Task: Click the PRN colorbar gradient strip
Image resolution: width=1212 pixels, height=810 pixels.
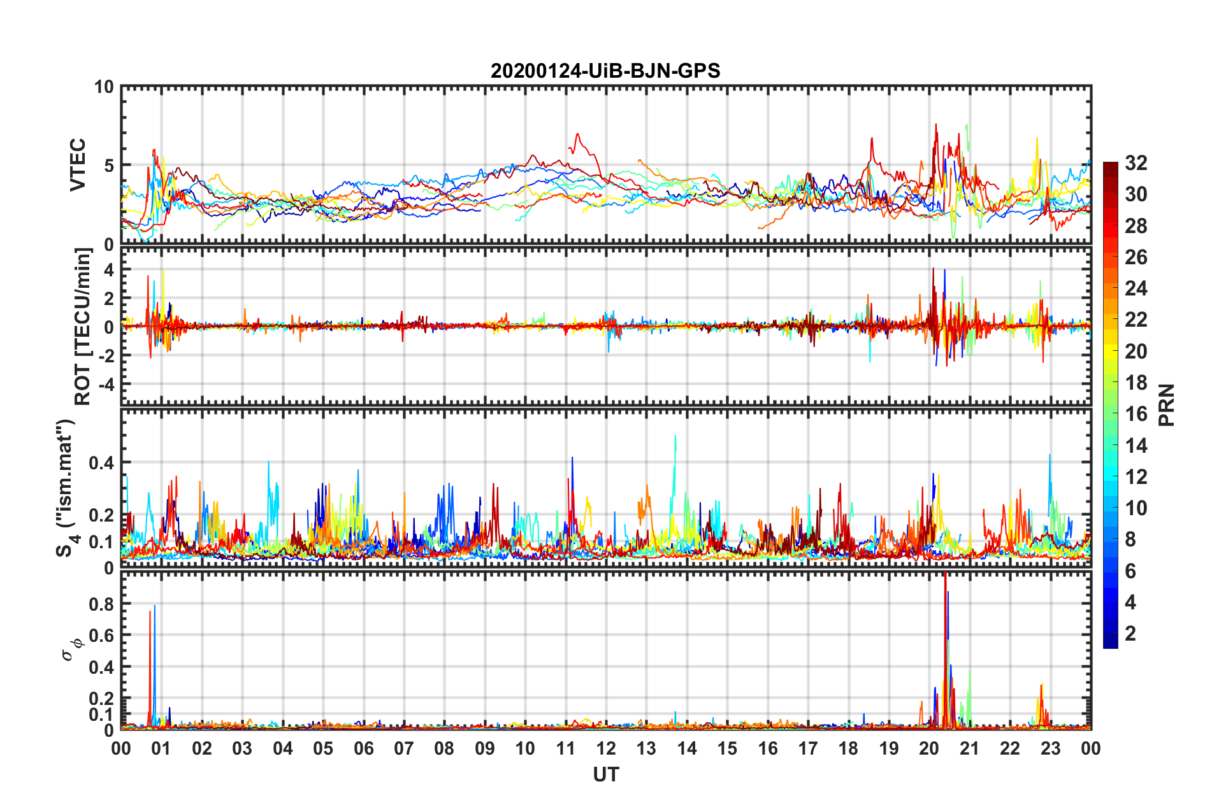Action: click(x=1110, y=405)
